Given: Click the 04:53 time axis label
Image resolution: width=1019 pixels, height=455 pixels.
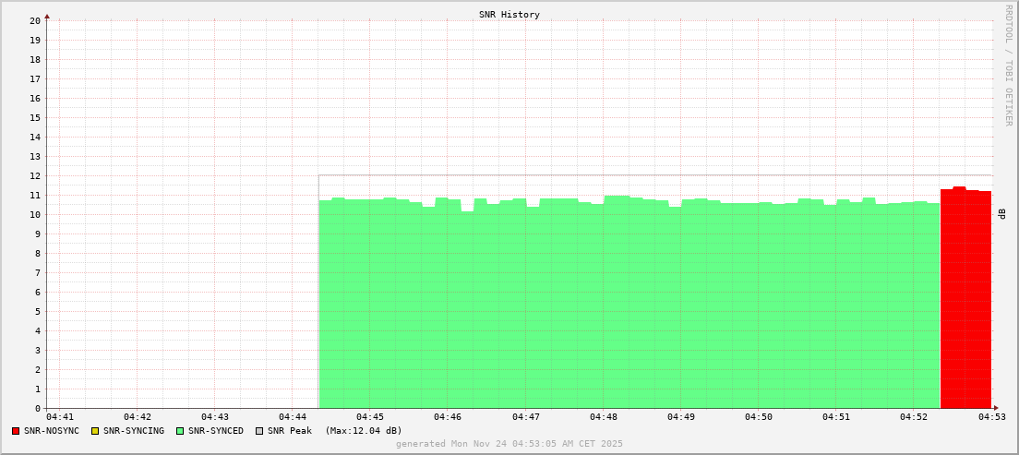Looking at the screenshot, I should [x=992, y=418].
